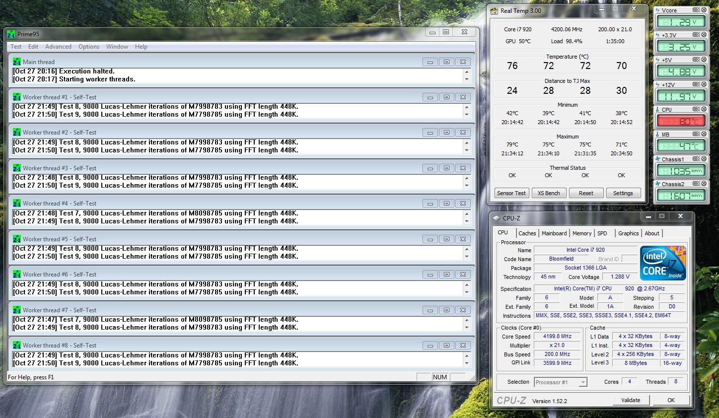This screenshot has width=719, height=418.
Task: Click the 'Bloomfield' Code Name field
Action: tap(561, 259)
